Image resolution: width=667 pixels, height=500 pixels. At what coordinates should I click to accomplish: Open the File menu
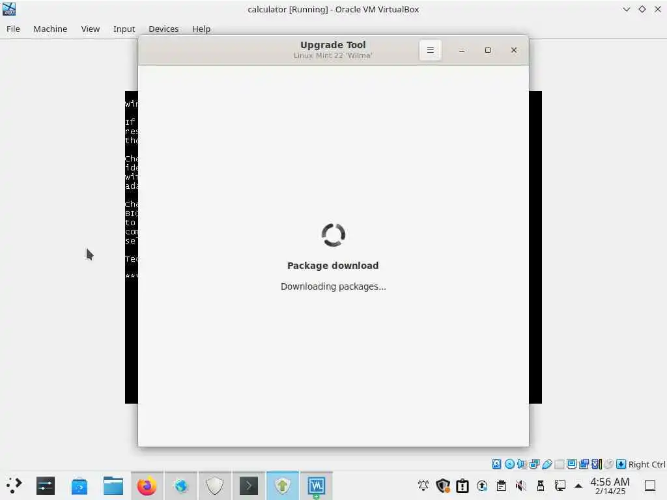click(13, 29)
